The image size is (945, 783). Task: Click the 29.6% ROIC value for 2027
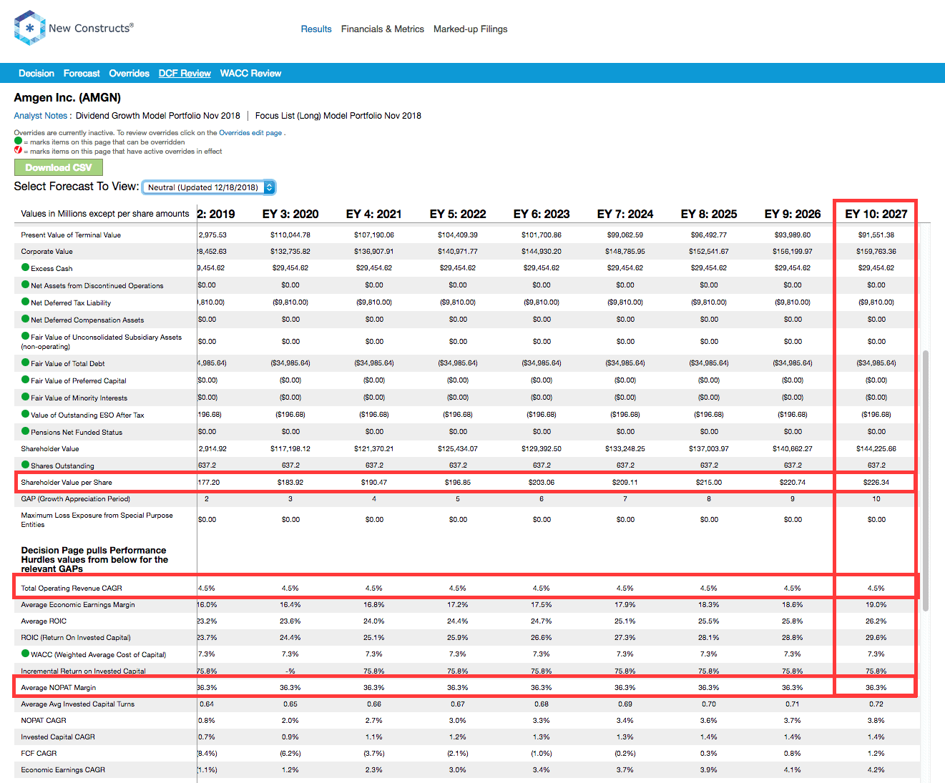(876, 638)
